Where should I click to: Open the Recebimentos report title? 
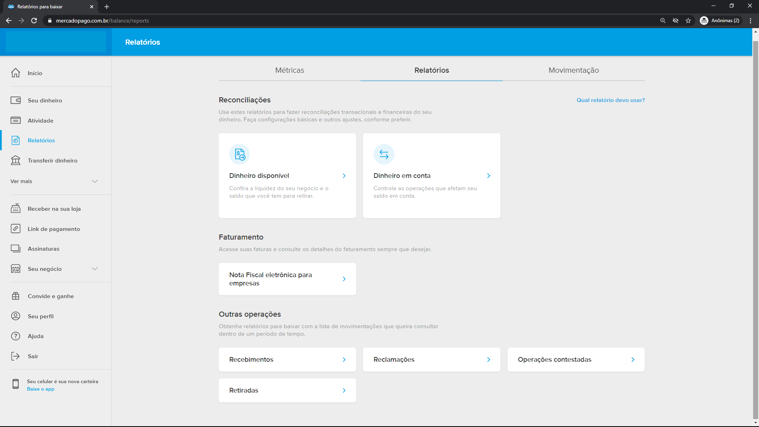pyautogui.click(x=251, y=360)
